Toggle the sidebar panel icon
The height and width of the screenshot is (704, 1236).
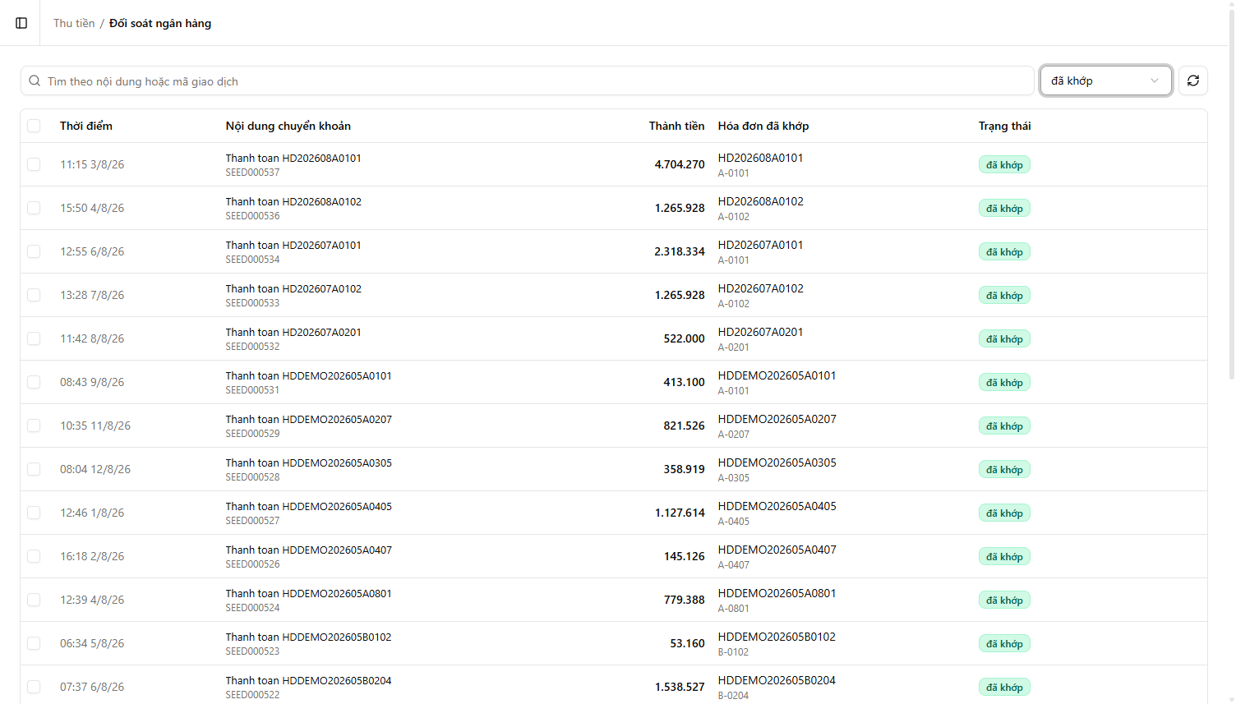[21, 23]
